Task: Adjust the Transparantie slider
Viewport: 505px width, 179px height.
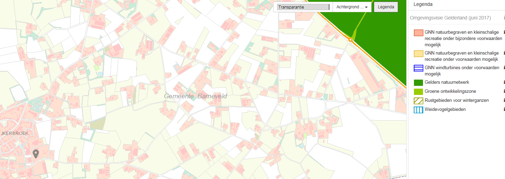Action: [x=303, y=7]
